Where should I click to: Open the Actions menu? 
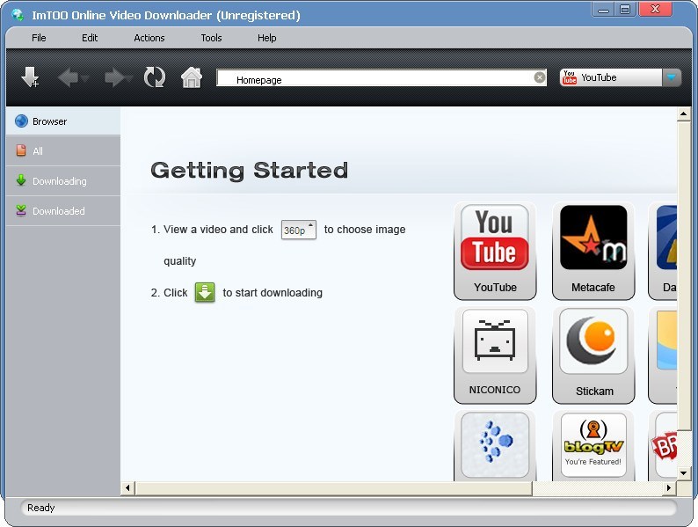(x=149, y=38)
